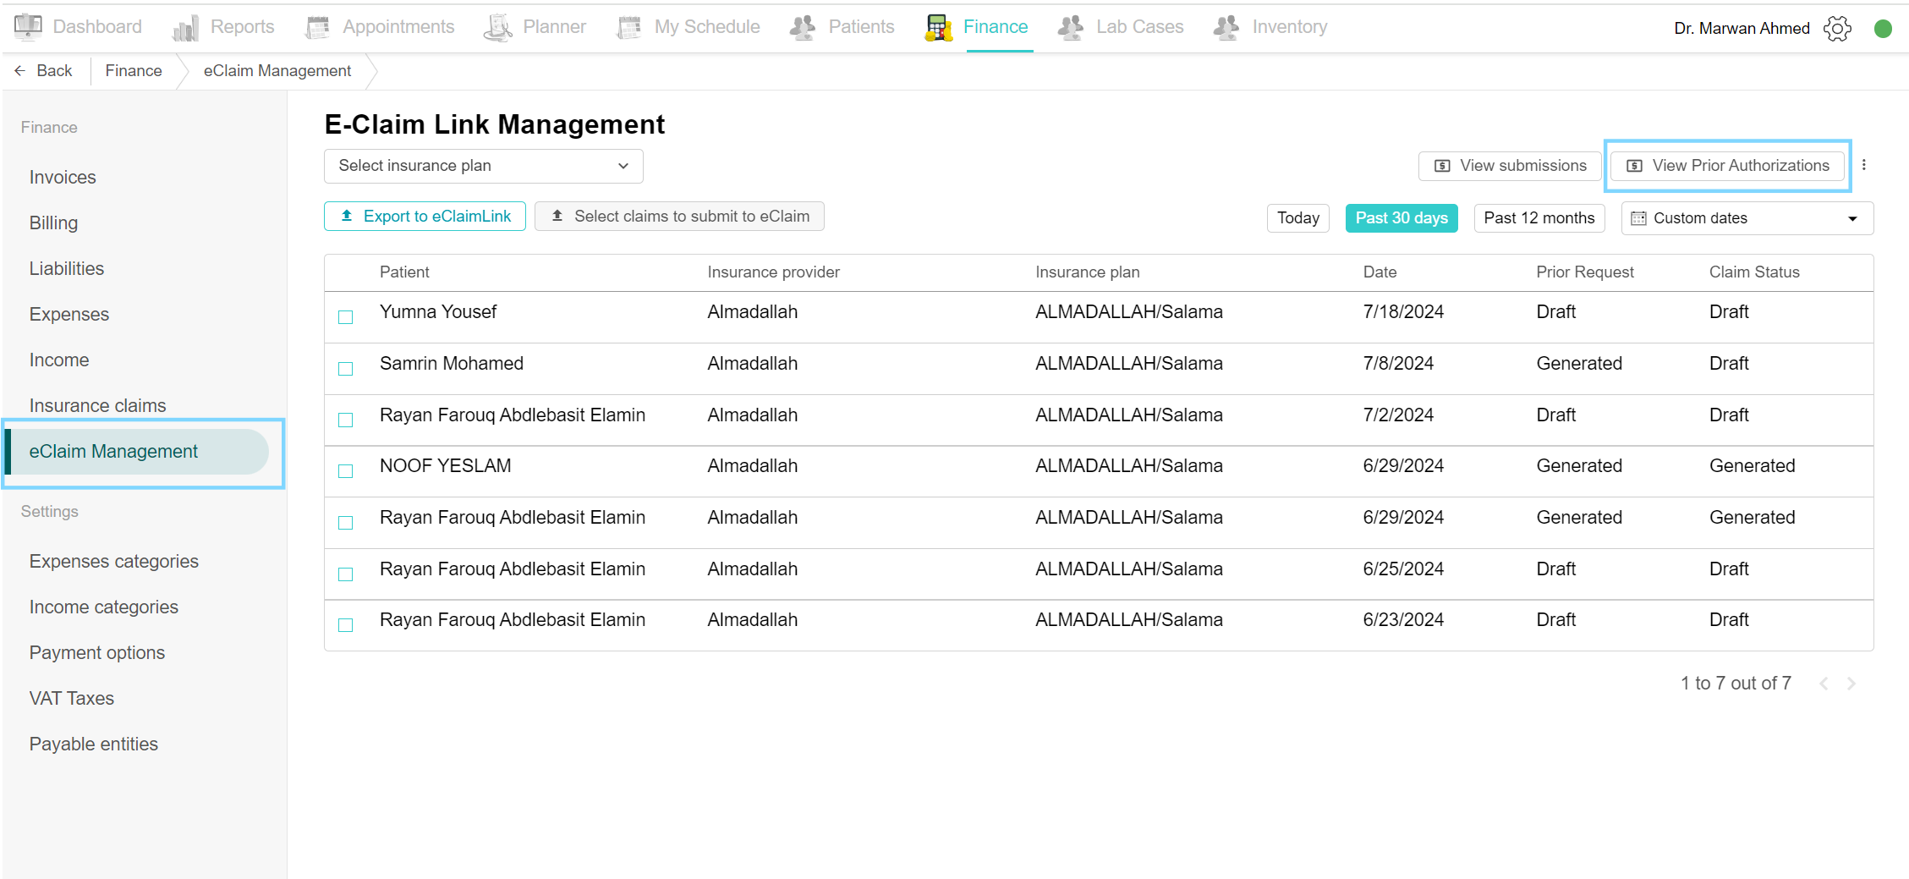Select the checkbox for NOOF YESLAM
The width and height of the screenshot is (1909, 879).
click(346, 471)
